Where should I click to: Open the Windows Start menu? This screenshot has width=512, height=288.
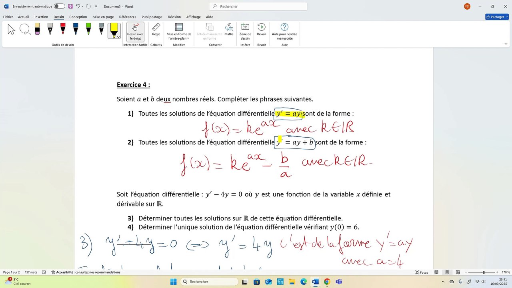(173, 282)
